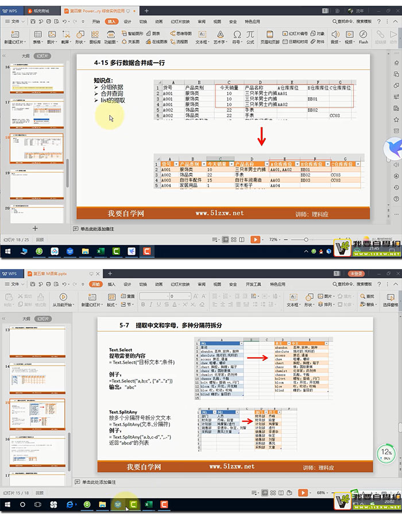
Task: Click orange play slideshow button in 第四章 status bar
Action: [255, 240]
